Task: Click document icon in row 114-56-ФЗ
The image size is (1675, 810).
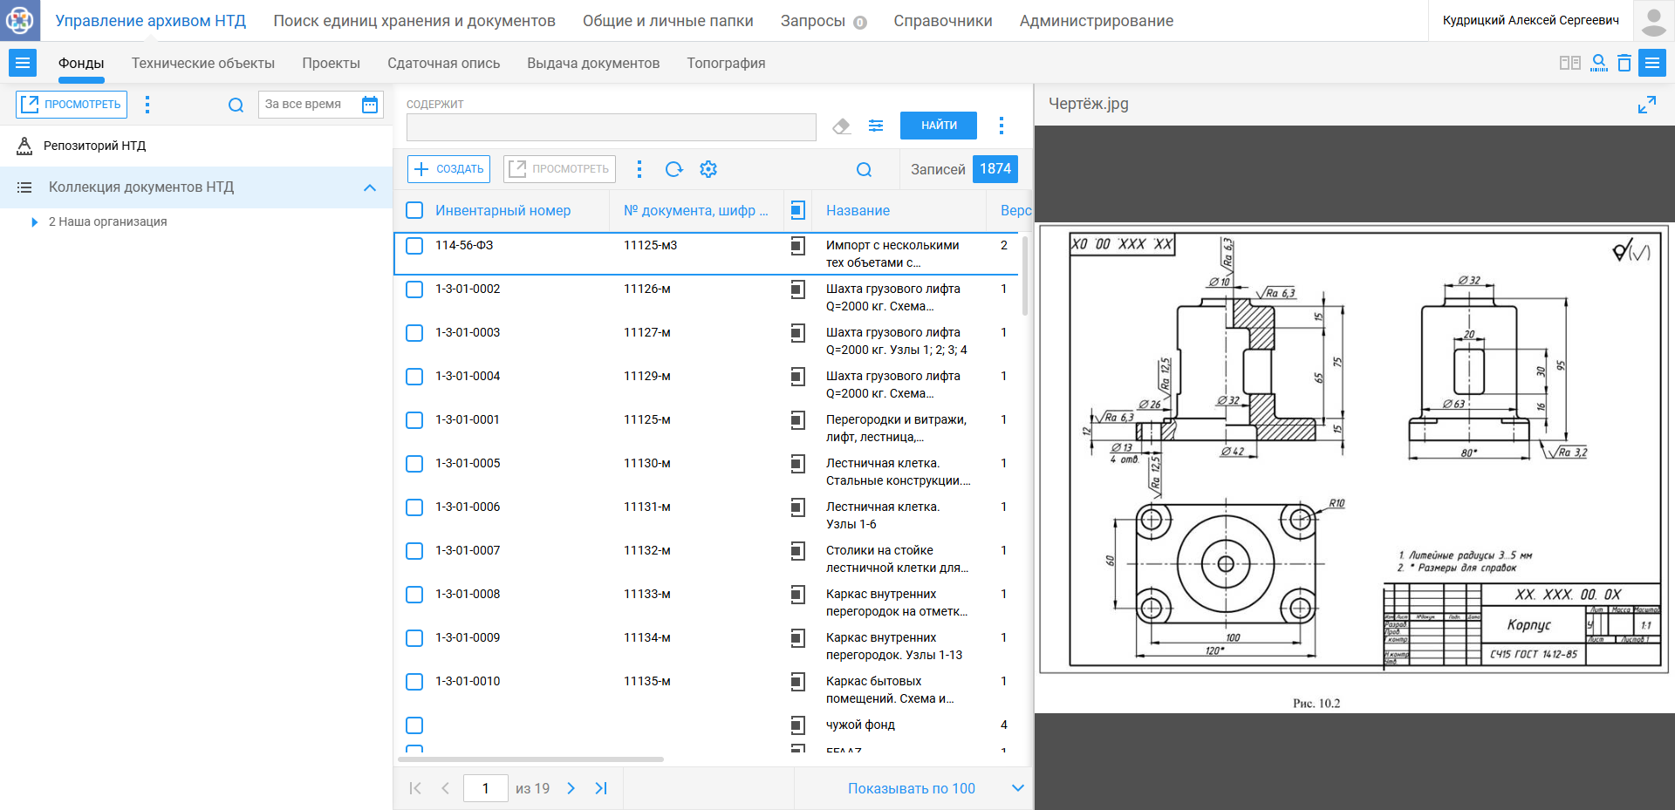Action: 797,246
